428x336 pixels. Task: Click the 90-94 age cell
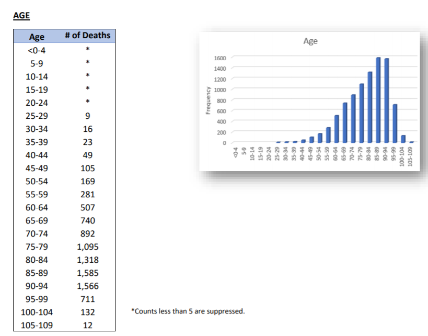pyautogui.click(x=37, y=286)
